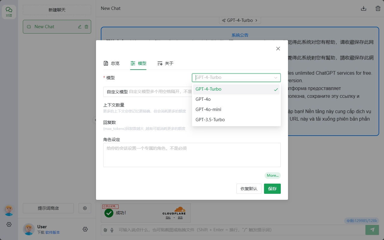This screenshot has width=384, height=240.
Task: Click the Cloudflare logo
Action: (x=174, y=211)
